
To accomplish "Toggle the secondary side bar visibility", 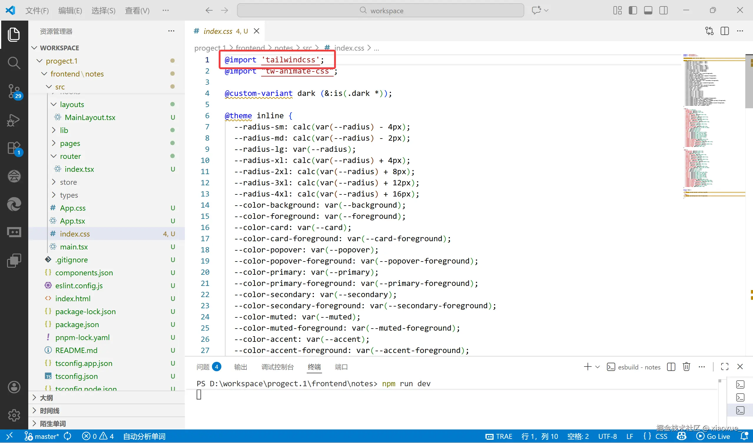I will click(663, 11).
